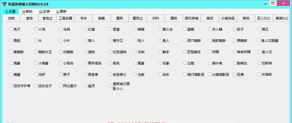Switch to the 小装饰品 tab

point(228,18)
